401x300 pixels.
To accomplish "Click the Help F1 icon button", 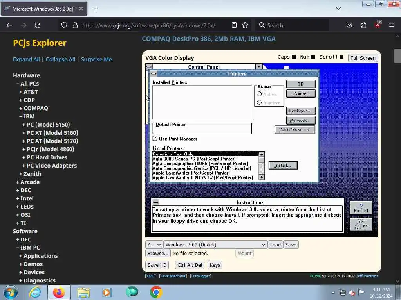I will click(x=361, y=208).
